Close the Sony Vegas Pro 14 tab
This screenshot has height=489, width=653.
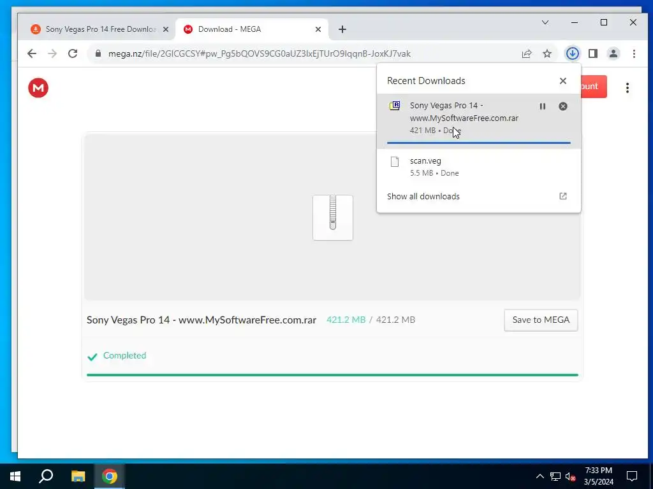(166, 29)
